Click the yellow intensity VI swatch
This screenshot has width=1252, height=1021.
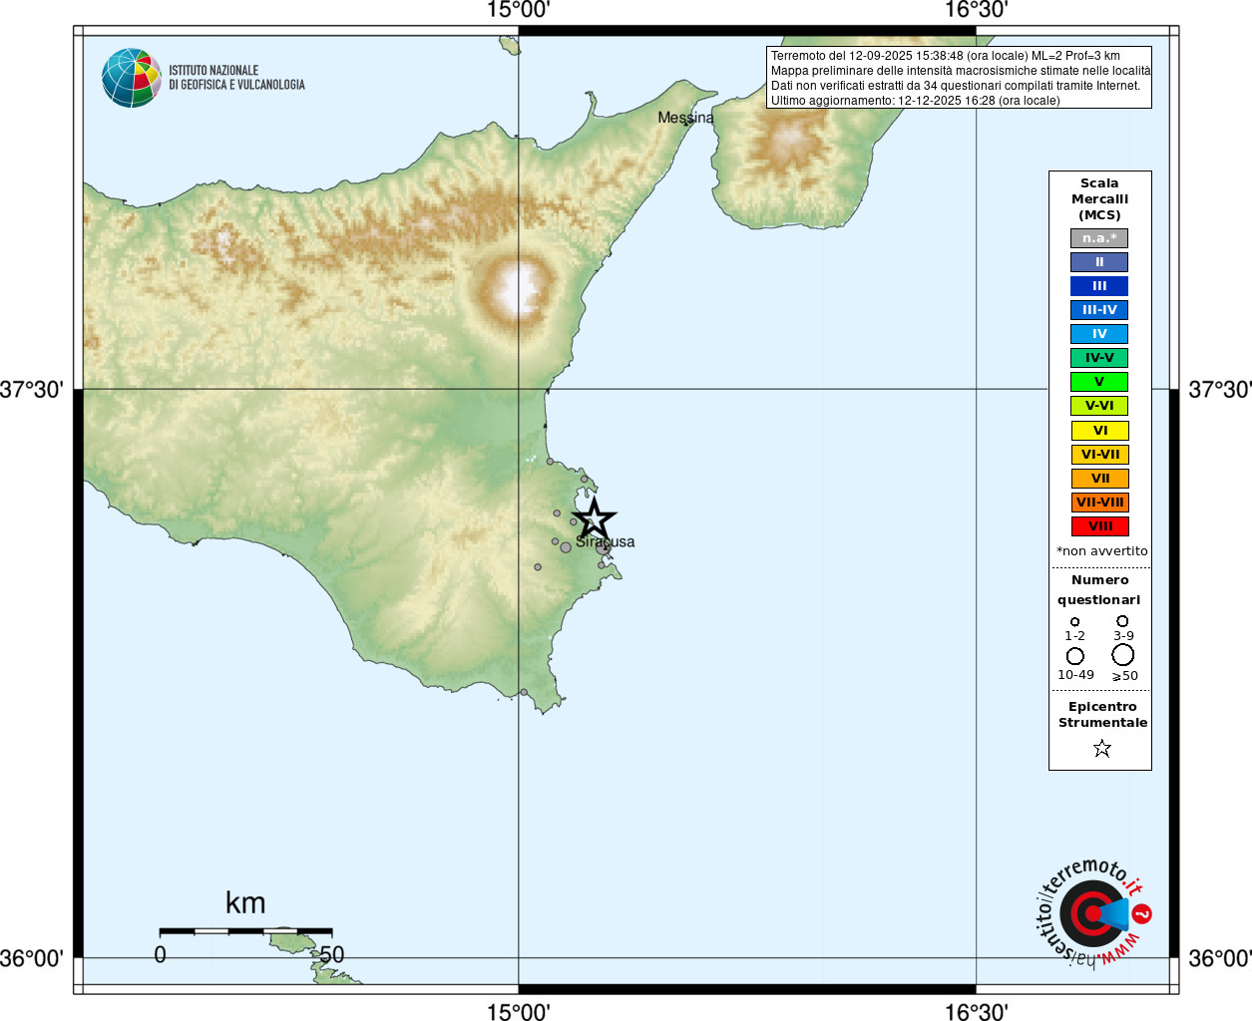[1100, 431]
